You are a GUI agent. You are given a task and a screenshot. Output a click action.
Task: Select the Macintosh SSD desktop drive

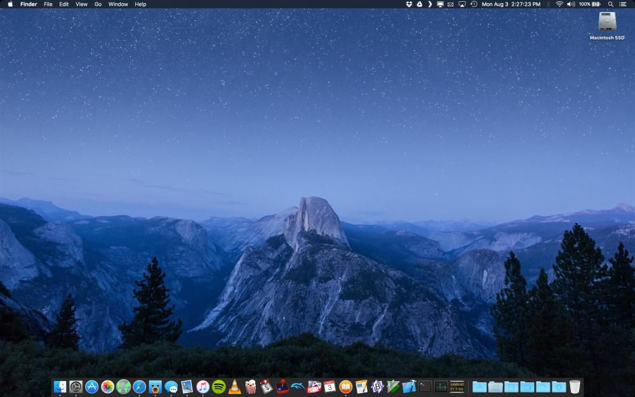607,25
